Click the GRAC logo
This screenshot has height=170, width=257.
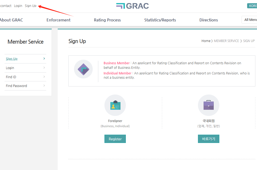(133, 6)
